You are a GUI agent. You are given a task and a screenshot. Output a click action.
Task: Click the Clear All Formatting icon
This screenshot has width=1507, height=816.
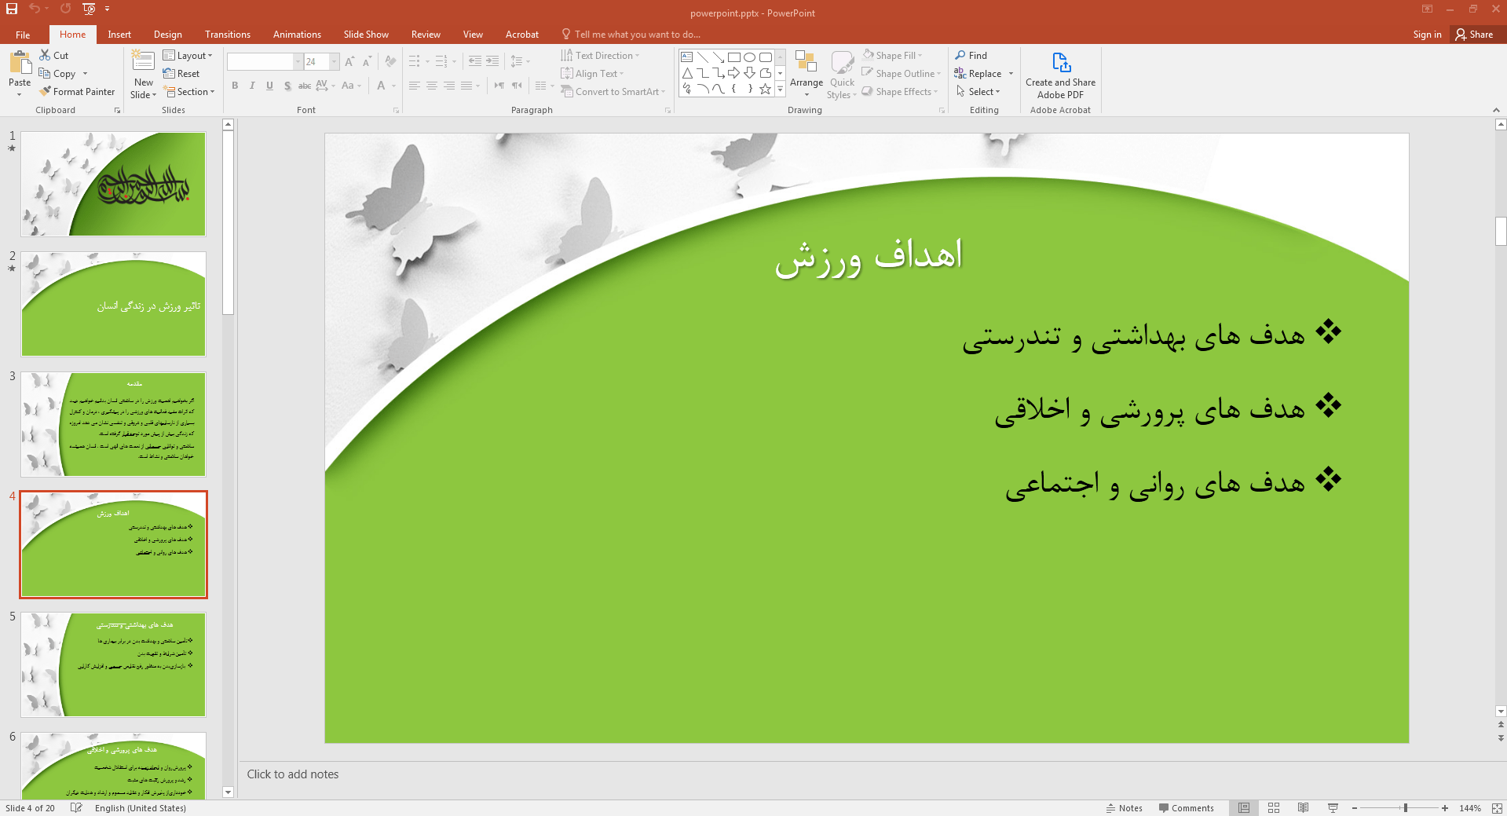[x=390, y=61]
